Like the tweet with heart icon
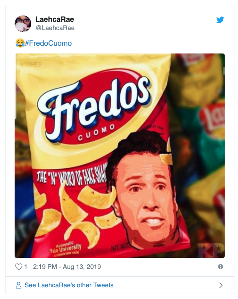Viewport: 238px width, 299px height. tap(19, 267)
